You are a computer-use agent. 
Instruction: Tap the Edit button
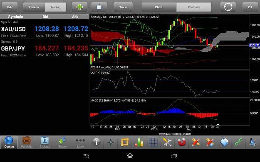[x=10, y=7]
